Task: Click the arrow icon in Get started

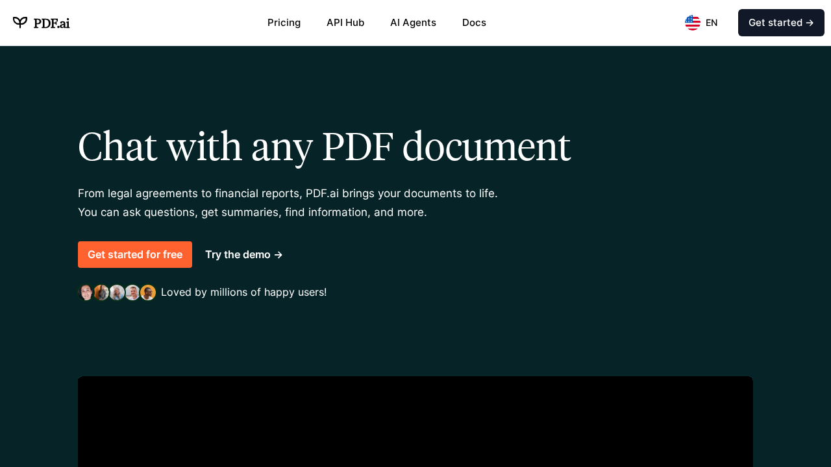Action: (x=810, y=22)
